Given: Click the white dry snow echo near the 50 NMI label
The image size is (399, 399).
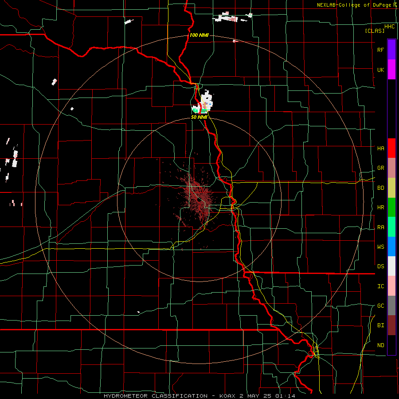Looking at the screenshot, I should (203, 102).
